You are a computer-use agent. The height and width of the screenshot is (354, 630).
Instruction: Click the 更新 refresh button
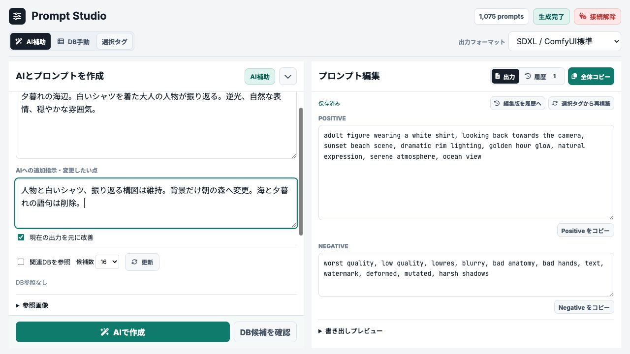click(142, 262)
